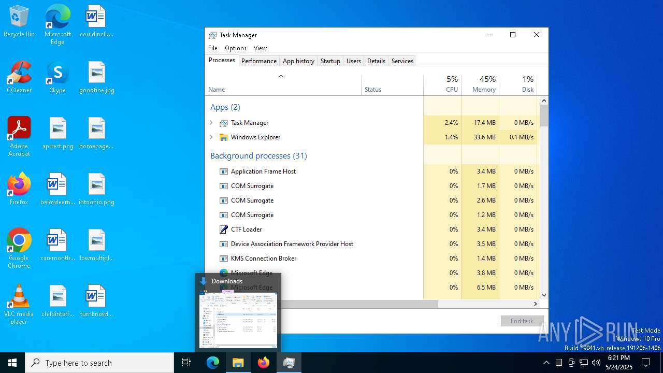Image resolution: width=663 pixels, height=373 pixels.
Task: Toggle sort order via the Name column arrow
Action: (281, 77)
